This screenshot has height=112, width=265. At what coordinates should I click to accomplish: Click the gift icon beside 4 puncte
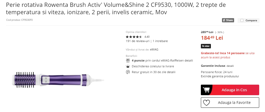(x=128, y=60)
